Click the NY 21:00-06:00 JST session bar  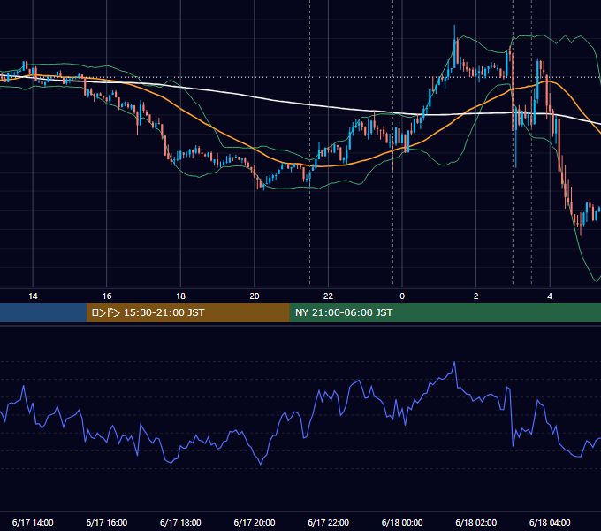(445, 312)
